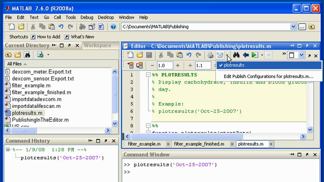
Task: Collapse Command History 1/9/08 session node
Action: pyautogui.click(x=8, y=150)
